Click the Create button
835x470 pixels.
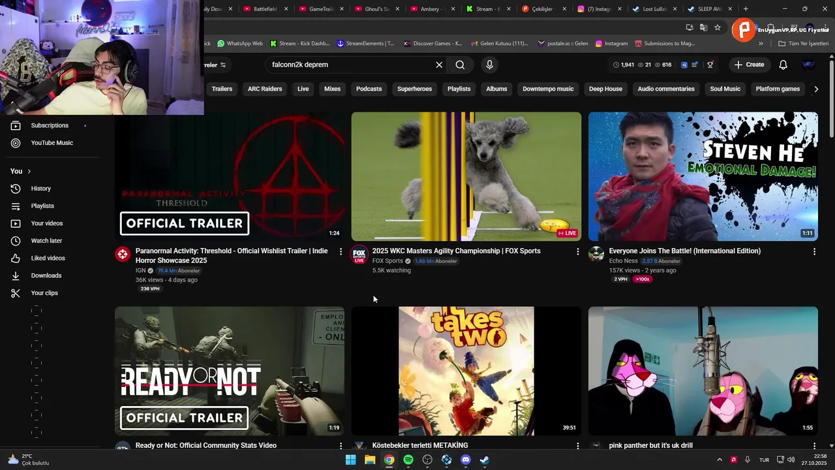click(x=748, y=65)
